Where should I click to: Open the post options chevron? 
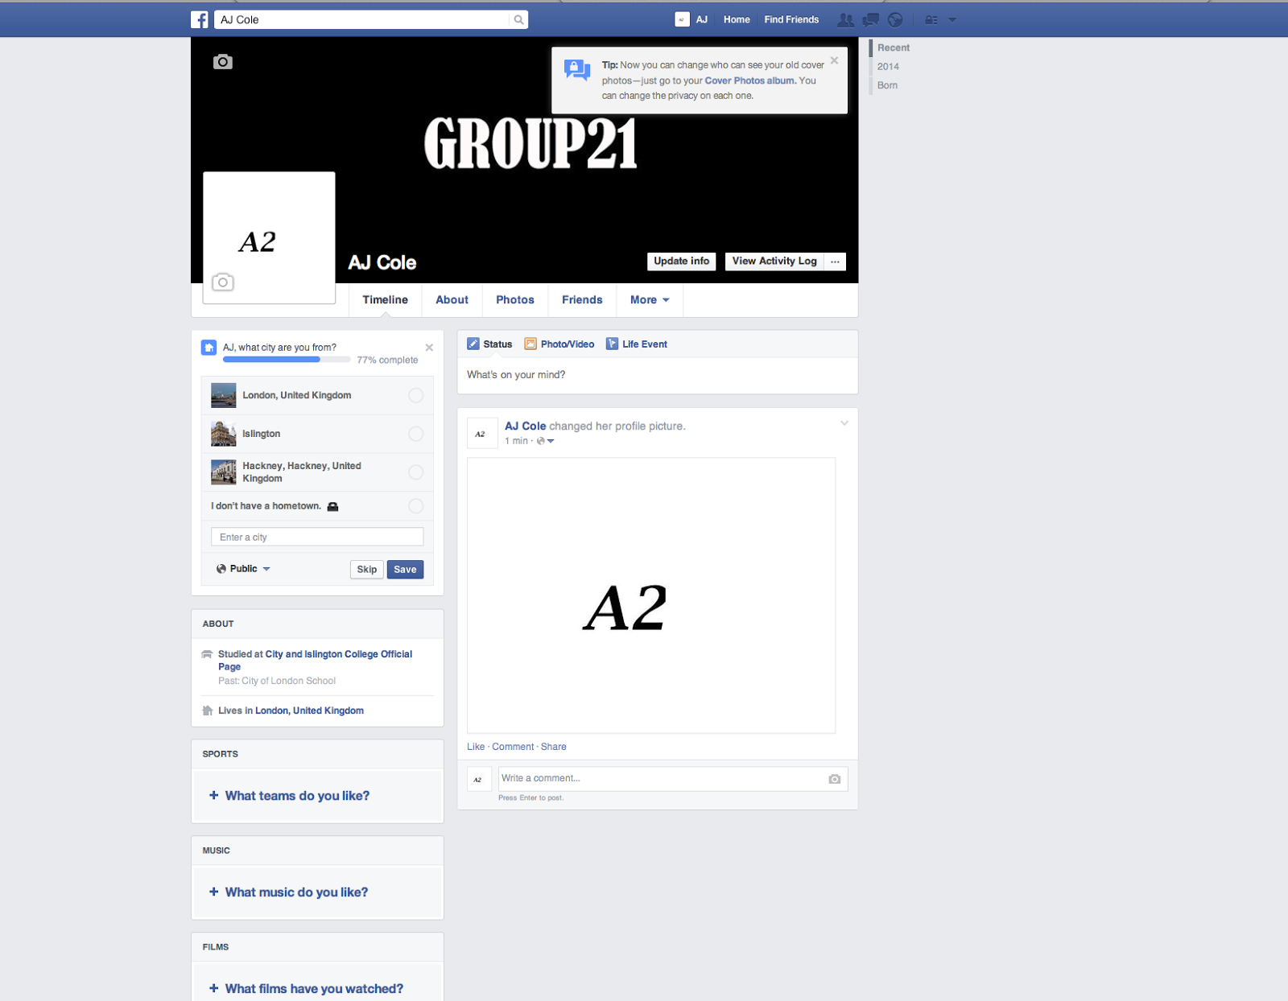click(x=844, y=423)
